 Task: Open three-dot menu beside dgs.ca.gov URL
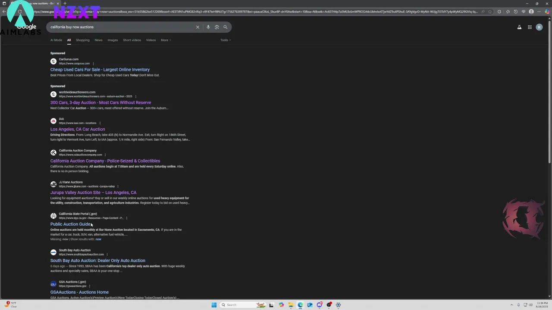126,218
